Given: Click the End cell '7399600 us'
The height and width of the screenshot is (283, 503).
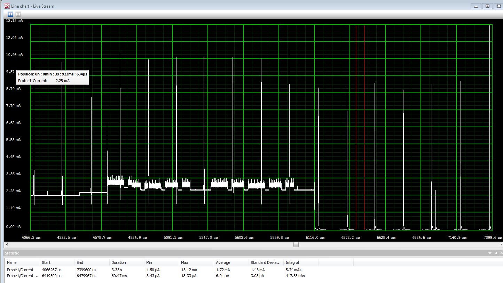Looking at the screenshot, I should click(86, 270).
